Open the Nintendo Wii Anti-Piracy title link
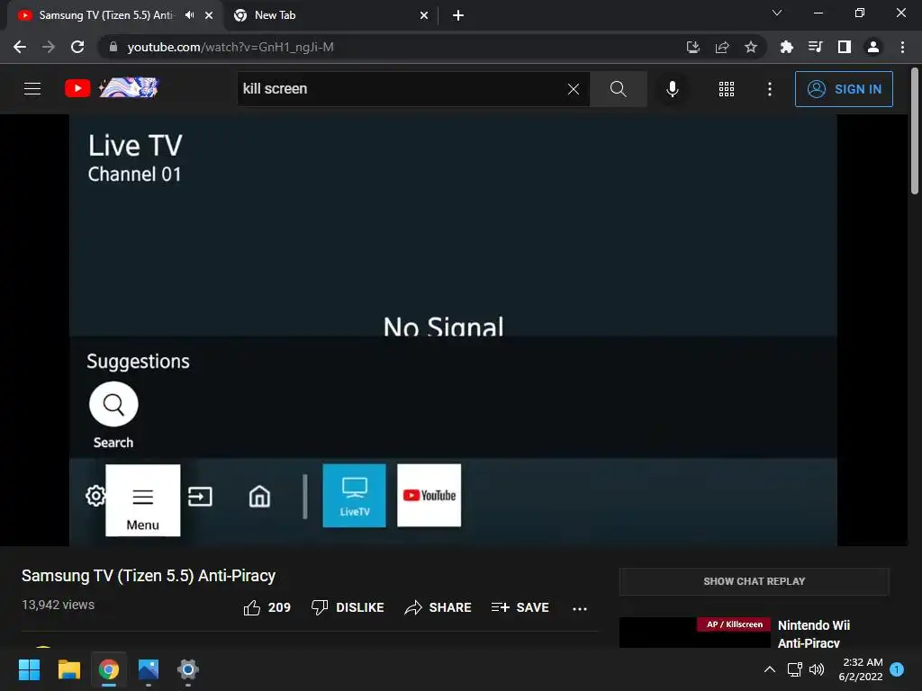 [814, 634]
